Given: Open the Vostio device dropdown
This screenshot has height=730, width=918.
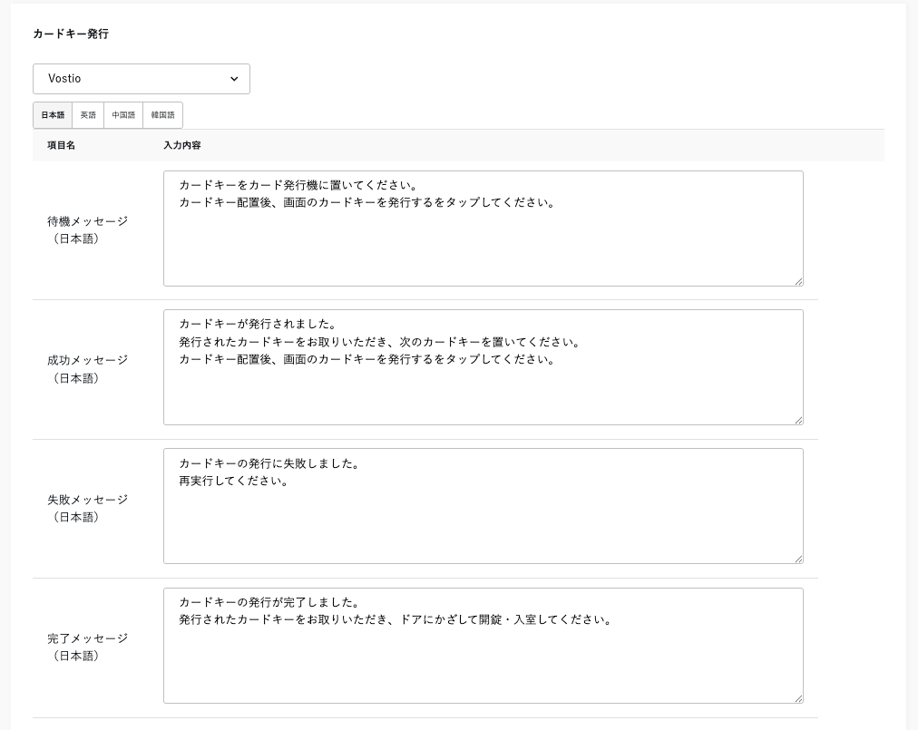Looking at the screenshot, I should point(142,79).
